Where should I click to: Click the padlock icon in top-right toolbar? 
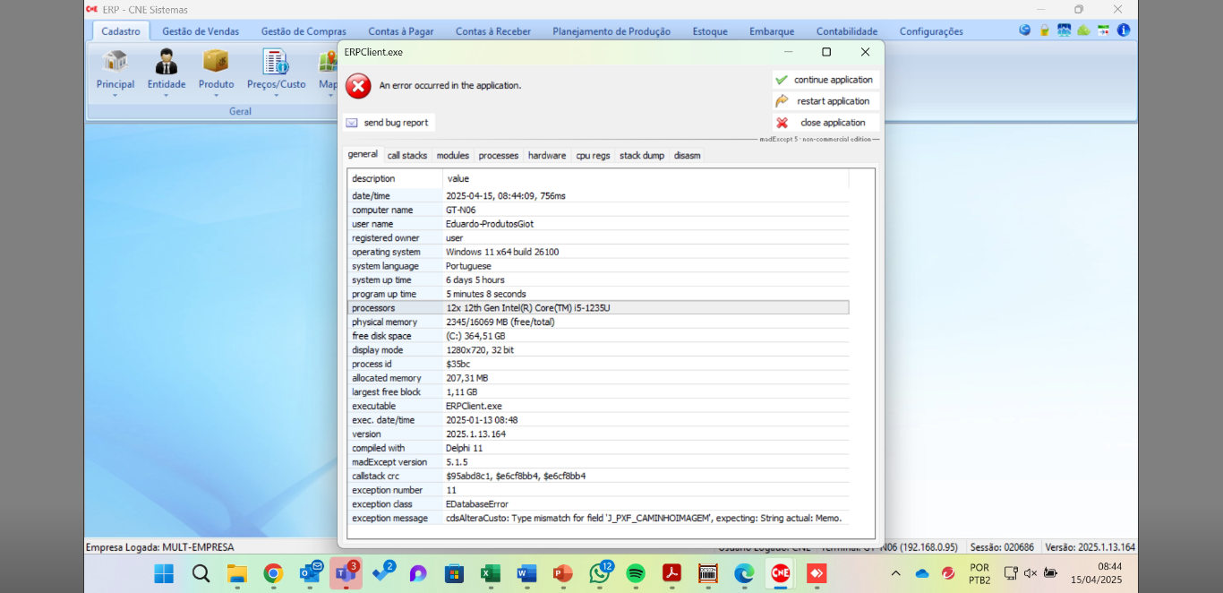tap(1044, 30)
